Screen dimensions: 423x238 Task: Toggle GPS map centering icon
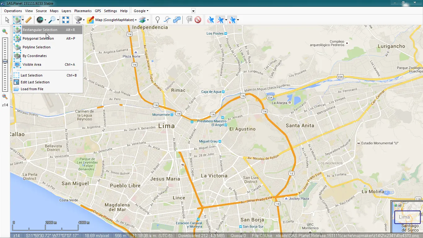(x=232, y=20)
